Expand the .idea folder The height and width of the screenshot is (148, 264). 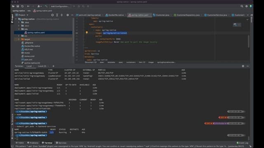tap(19, 22)
